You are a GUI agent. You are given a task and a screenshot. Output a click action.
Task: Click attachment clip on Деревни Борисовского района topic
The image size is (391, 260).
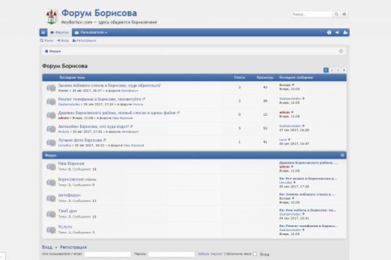tap(178, 113)
